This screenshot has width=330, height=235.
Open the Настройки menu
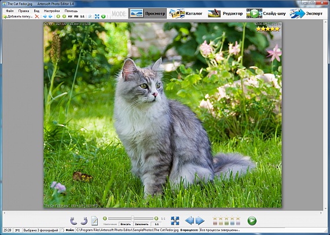[52, 11]
